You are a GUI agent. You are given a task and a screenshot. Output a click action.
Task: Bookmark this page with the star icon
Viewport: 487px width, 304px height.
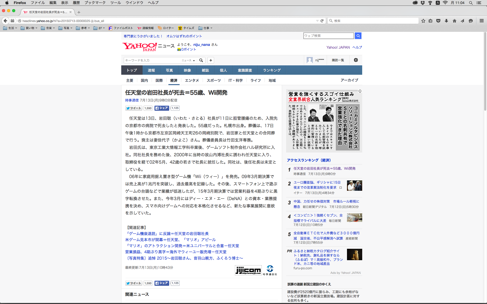pos(423,21)
